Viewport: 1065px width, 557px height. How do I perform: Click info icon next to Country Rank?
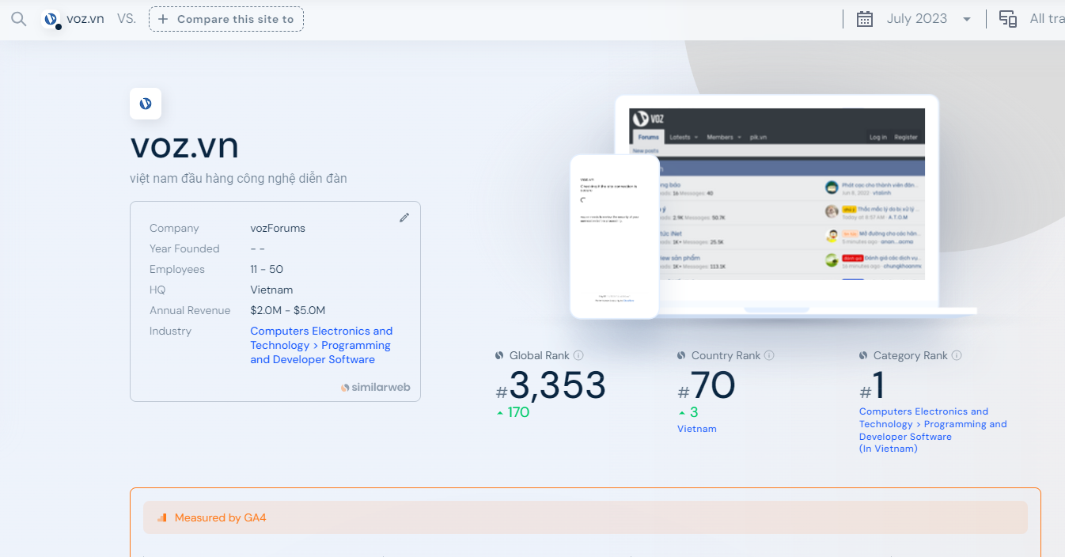769,356
